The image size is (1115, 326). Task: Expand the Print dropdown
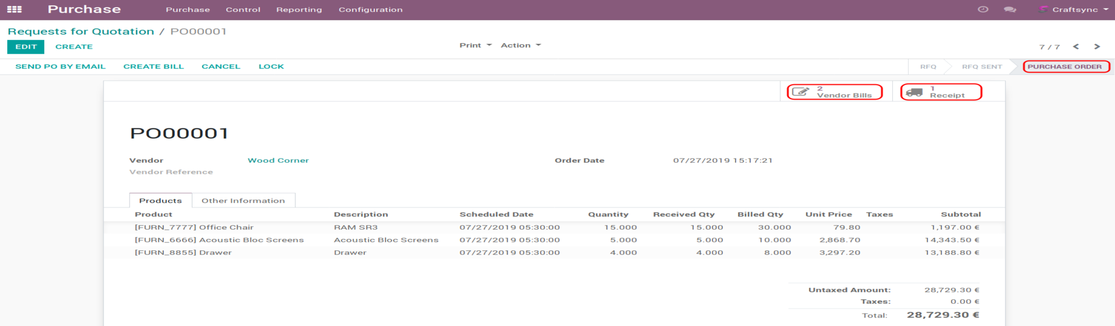click(x=475, y=45)
